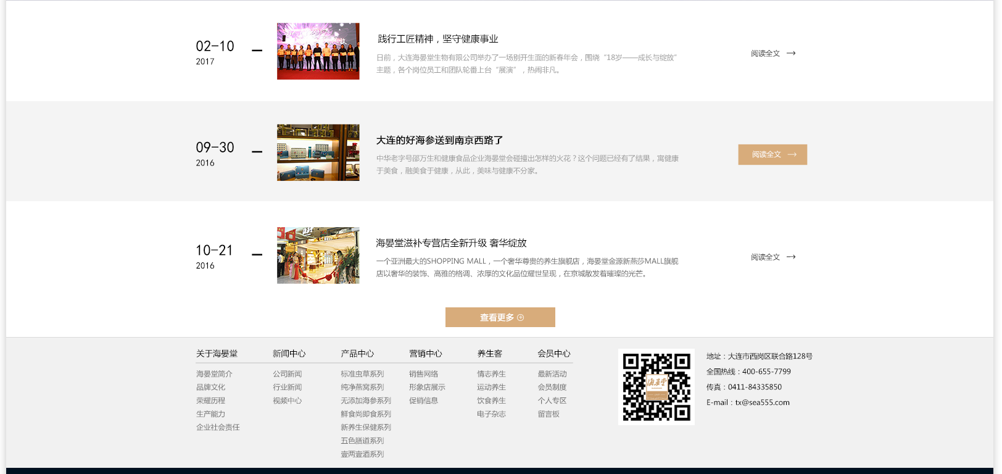Open 公司新闻 in footer
The height and width of the screenshot is (474, 1002).
287,374
